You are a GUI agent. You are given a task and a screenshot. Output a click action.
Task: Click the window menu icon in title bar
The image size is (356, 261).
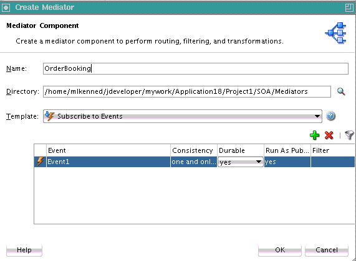click(x=6, y=7)
